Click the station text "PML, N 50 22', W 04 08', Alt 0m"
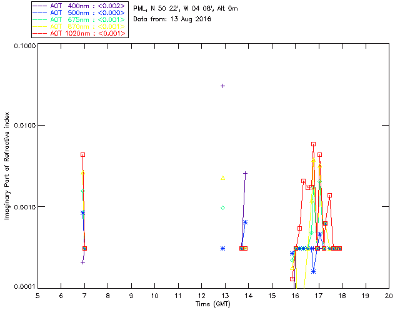Image resolution: width=400 pixels, height=320 pixels. click(x=186, y=9)
